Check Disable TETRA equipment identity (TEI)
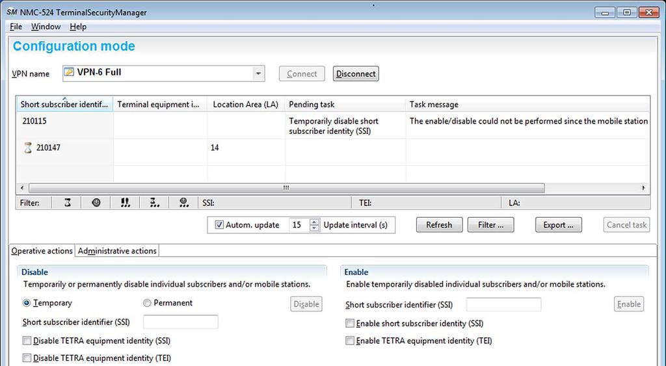This screenshot has width=666, height=366. click(27, 358)
